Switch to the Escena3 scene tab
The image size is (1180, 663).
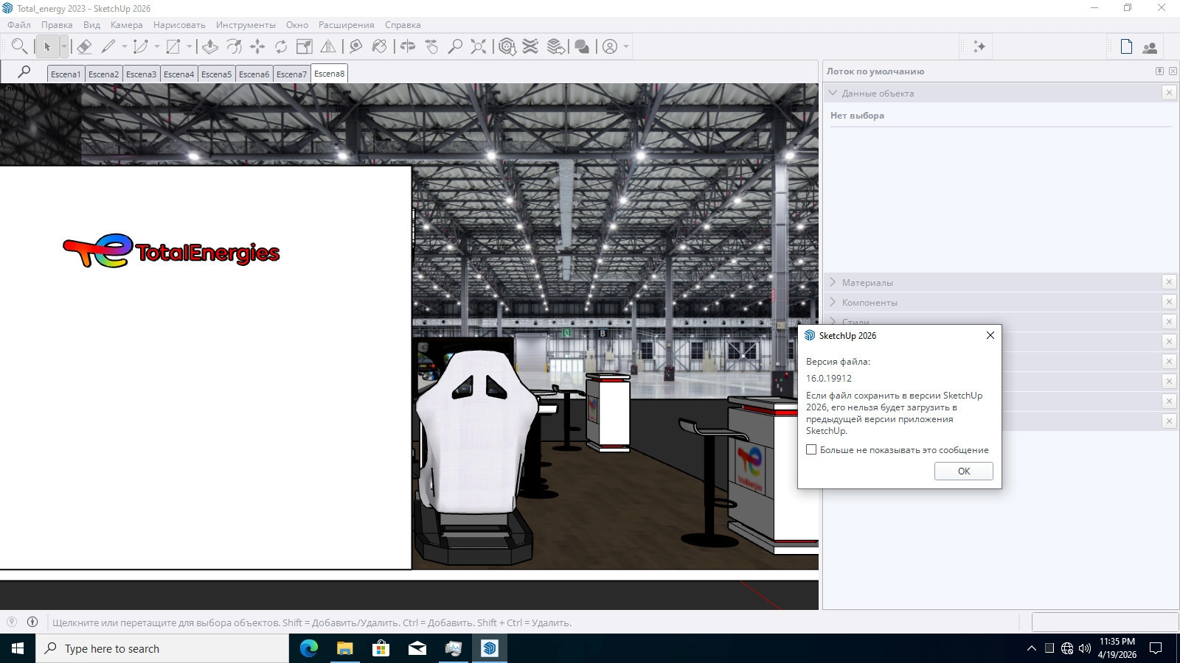click(x=141, y=74)
